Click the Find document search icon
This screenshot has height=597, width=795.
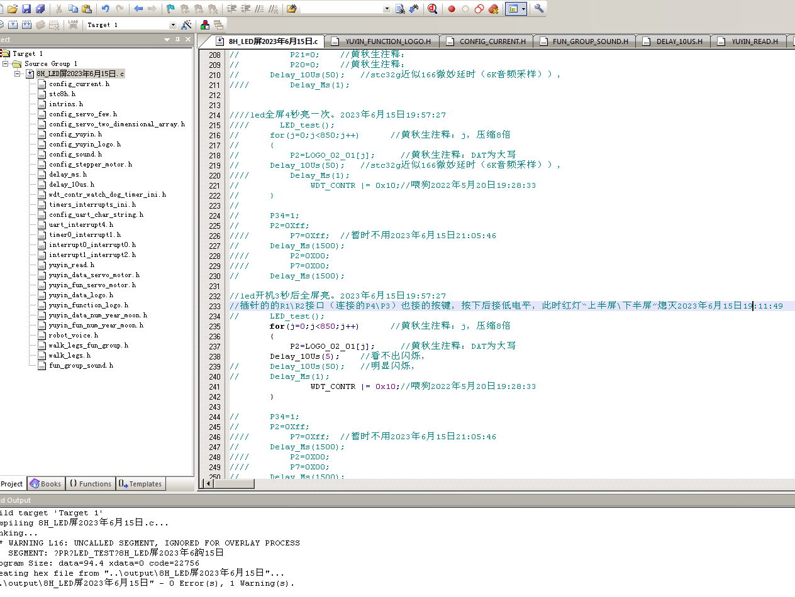click(x=400, y=9)
